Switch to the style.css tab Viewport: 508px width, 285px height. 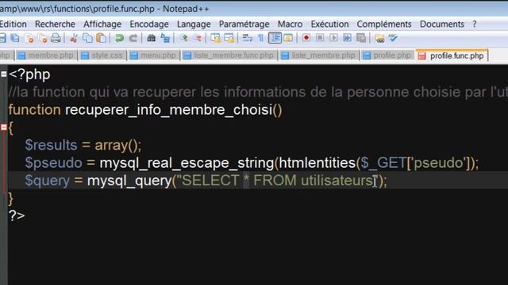(x=102, y=55)
